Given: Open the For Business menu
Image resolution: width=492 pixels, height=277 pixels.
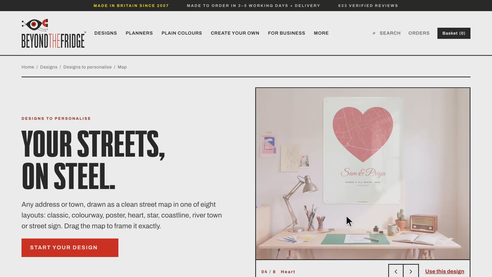Looking at the screenshot, I should (x=287, y=33).
